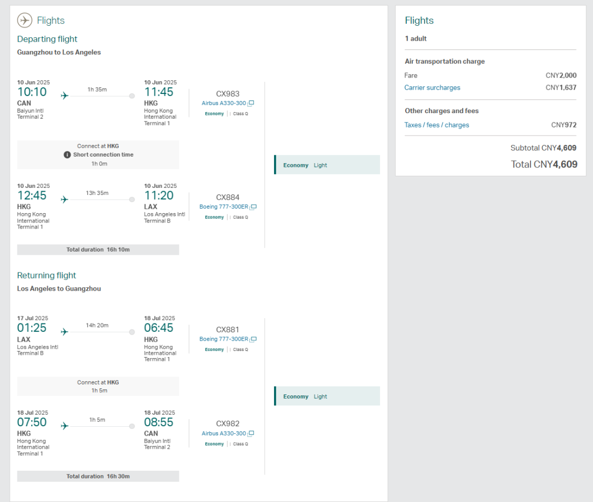
Task: Open popup icon next to CX983 aircraft
Action: 251,103
